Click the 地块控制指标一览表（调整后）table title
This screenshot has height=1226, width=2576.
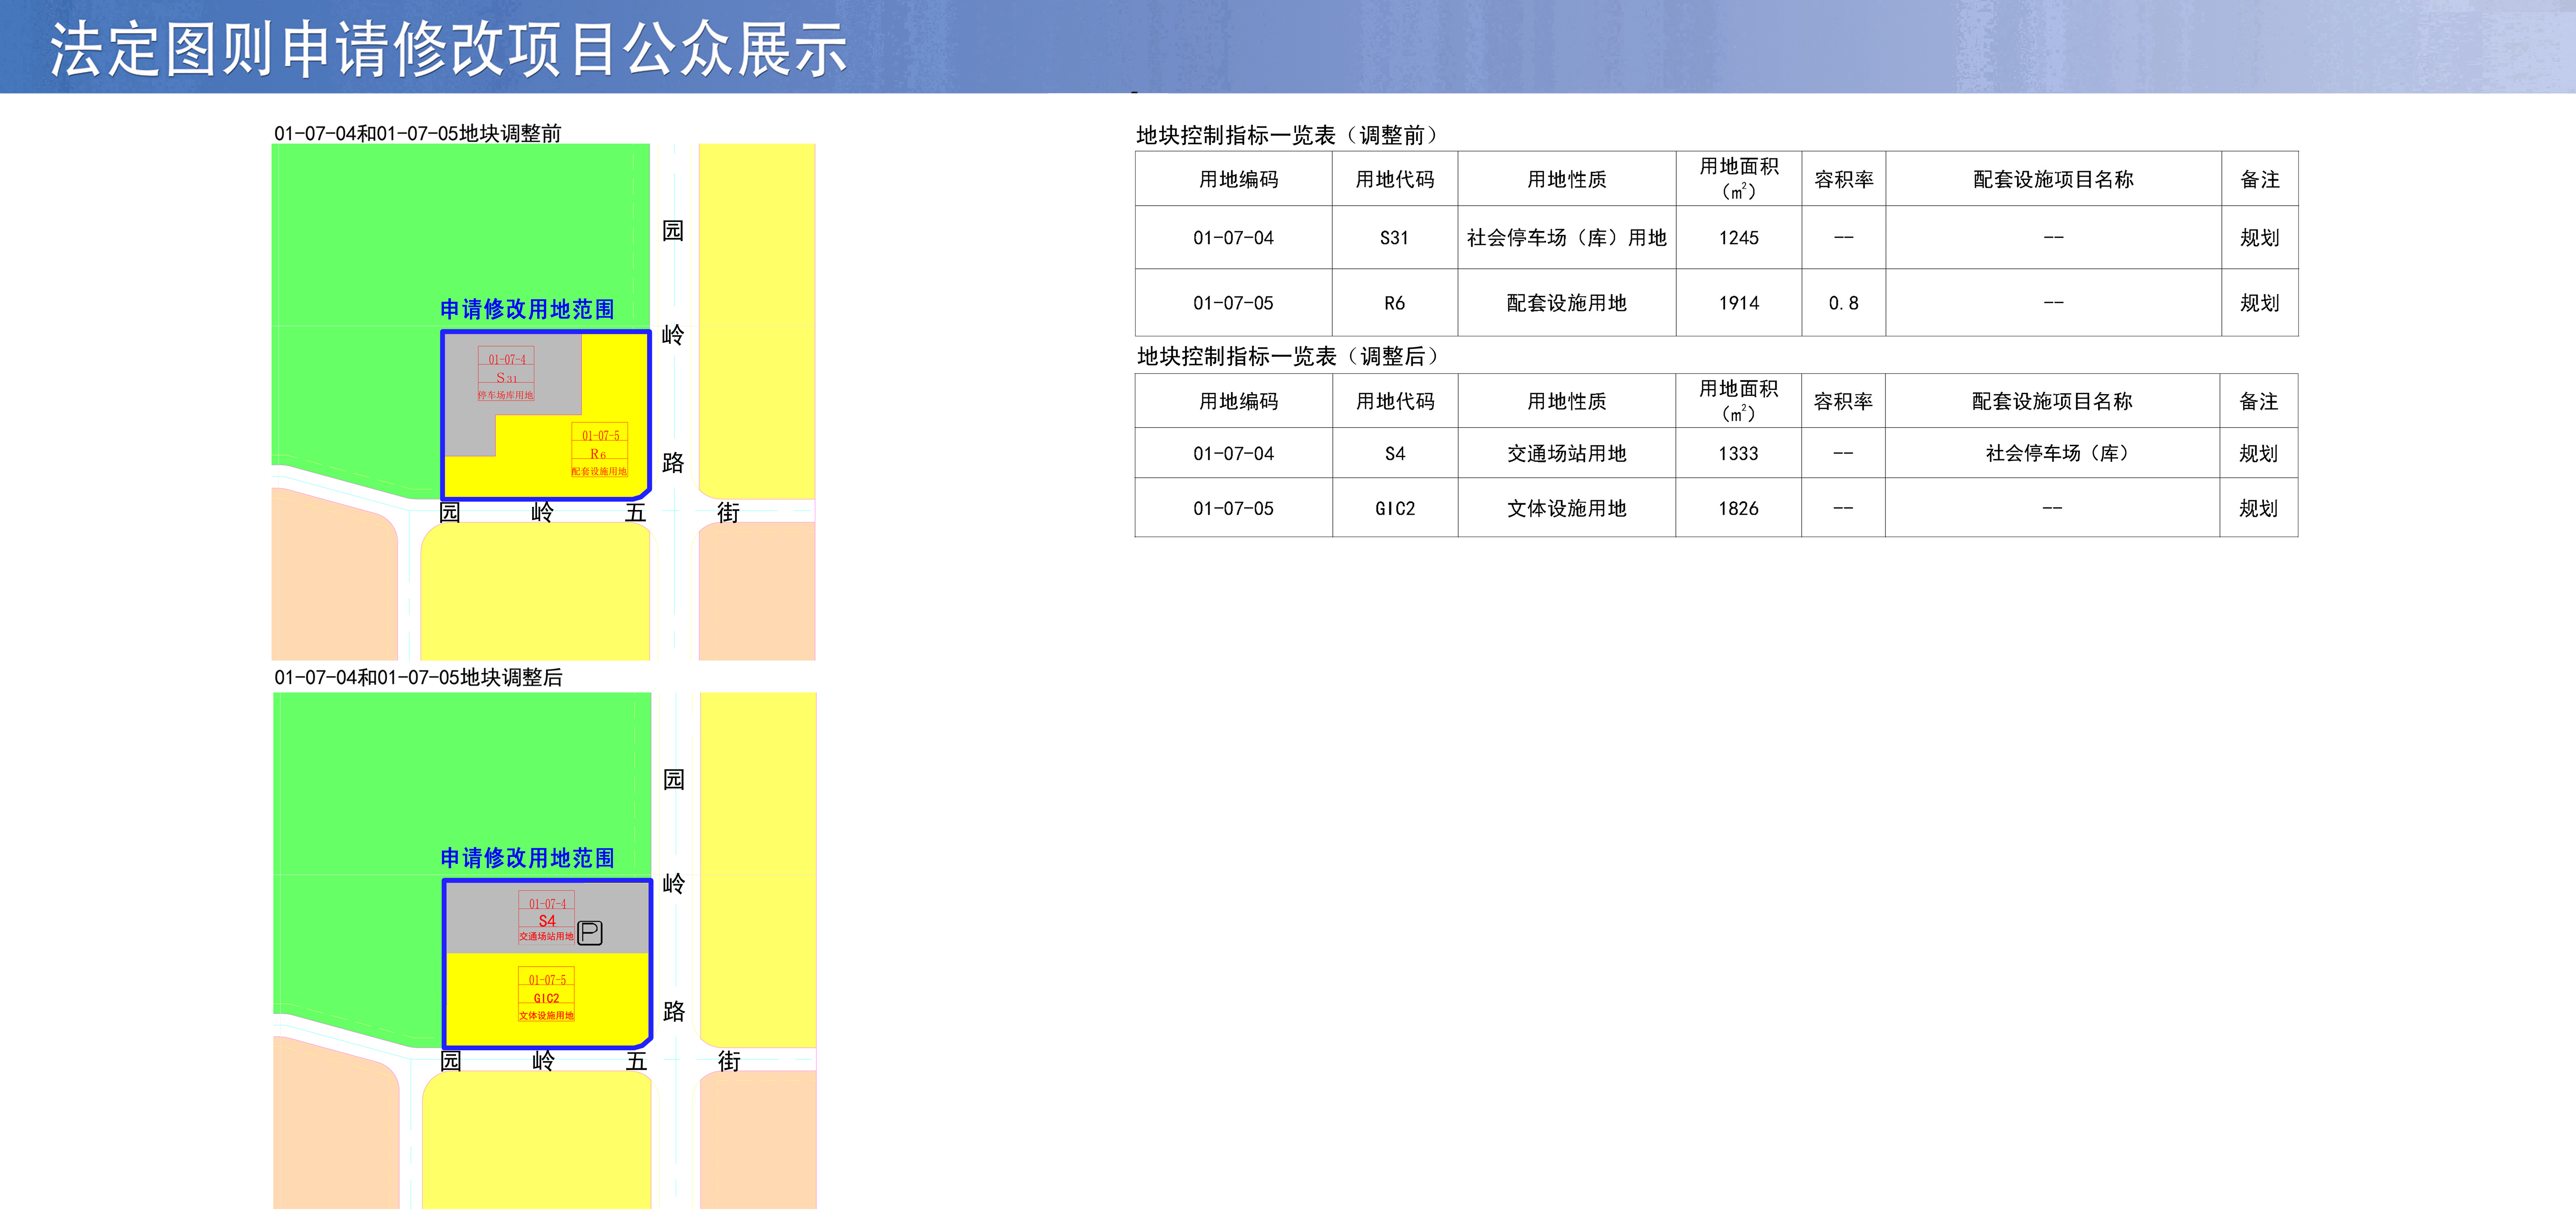1288,356
